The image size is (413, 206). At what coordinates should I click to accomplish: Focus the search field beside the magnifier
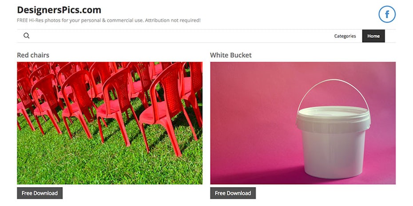tap(179, 36)
